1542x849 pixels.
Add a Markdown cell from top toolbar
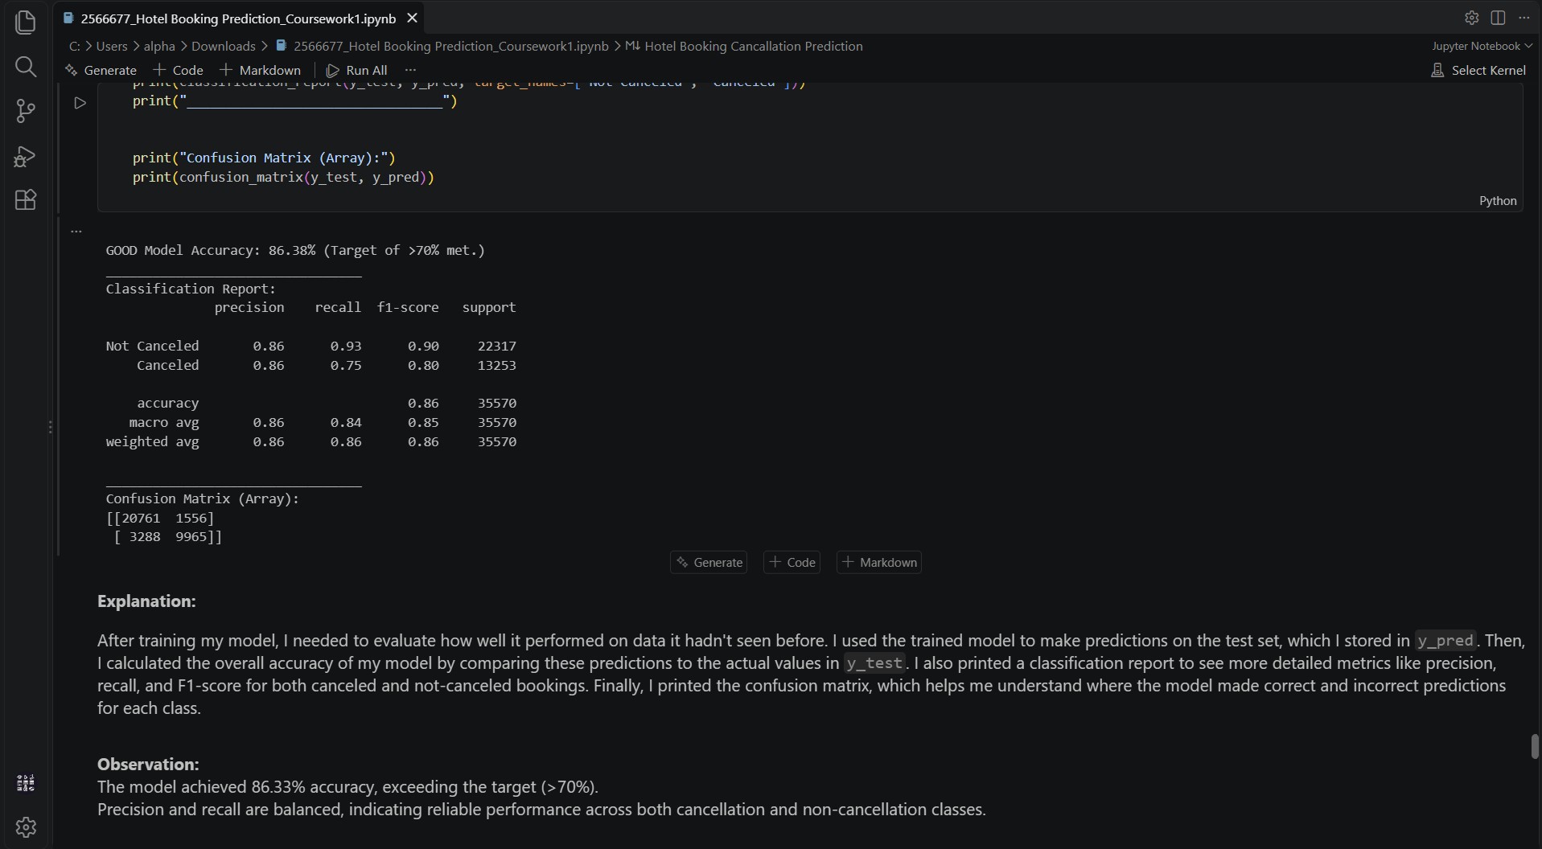click(261, 70)
